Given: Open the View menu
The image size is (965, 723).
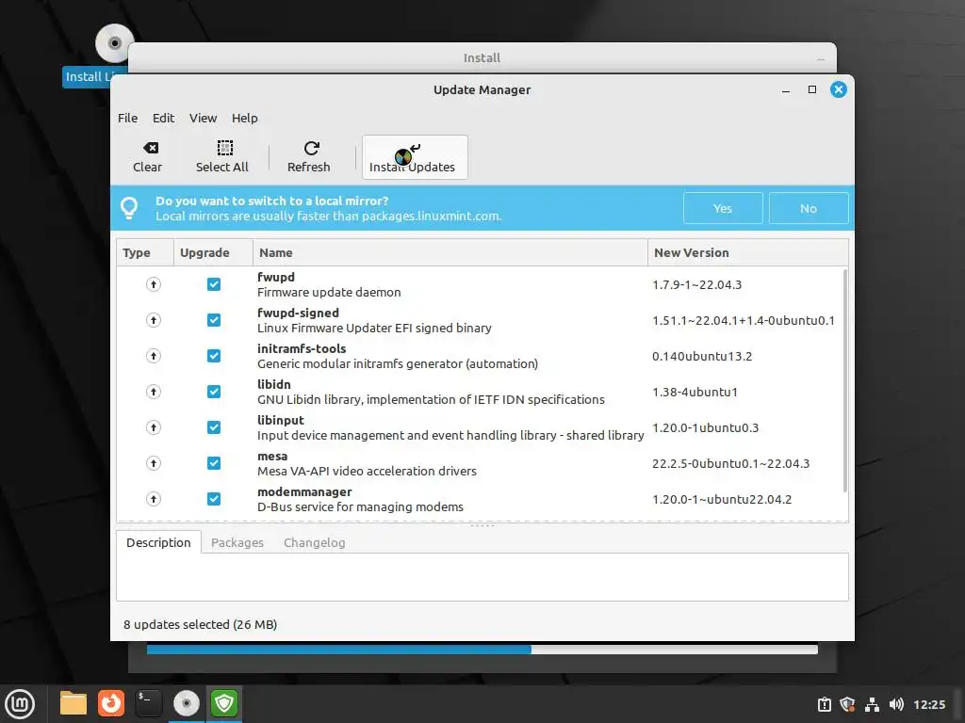Looking at the screenshot, I should point(204,118).
